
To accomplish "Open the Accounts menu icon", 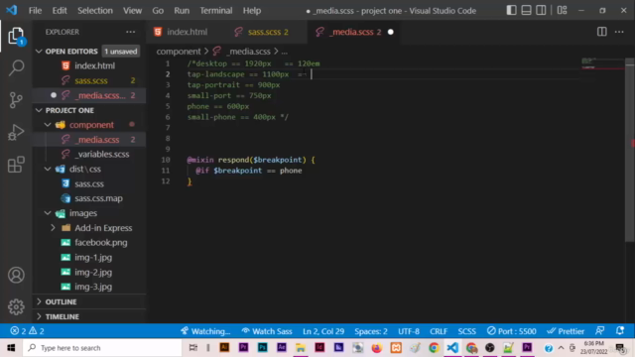I will pos(16,276).
